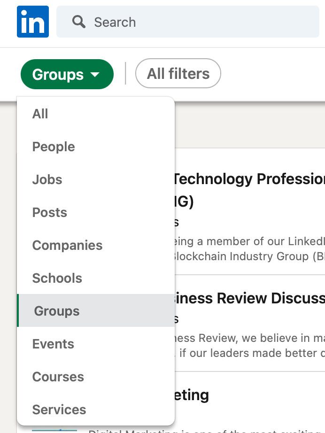This screenshot has height=433, width=325.
Task: Click the Groups dropdown arrow
Action: click(x=95, y=75)
